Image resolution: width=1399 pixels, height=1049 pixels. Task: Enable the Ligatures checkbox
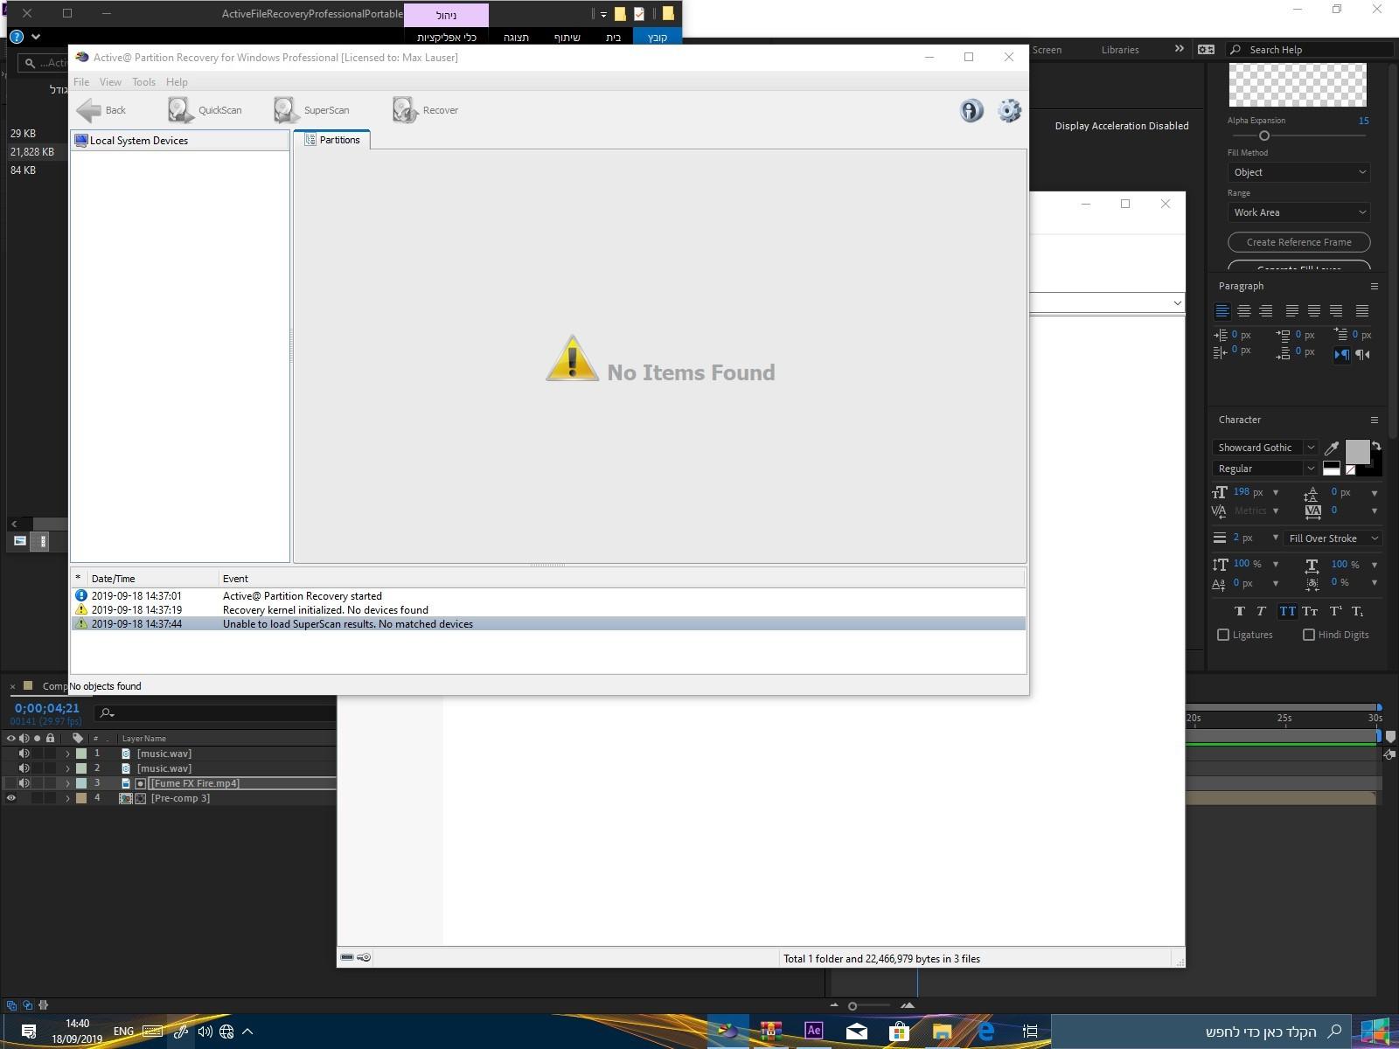[1223, 636]
